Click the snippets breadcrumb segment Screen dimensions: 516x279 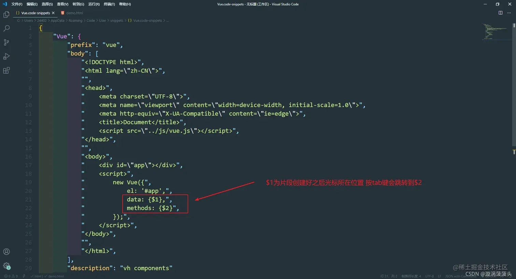pos(117,20)
